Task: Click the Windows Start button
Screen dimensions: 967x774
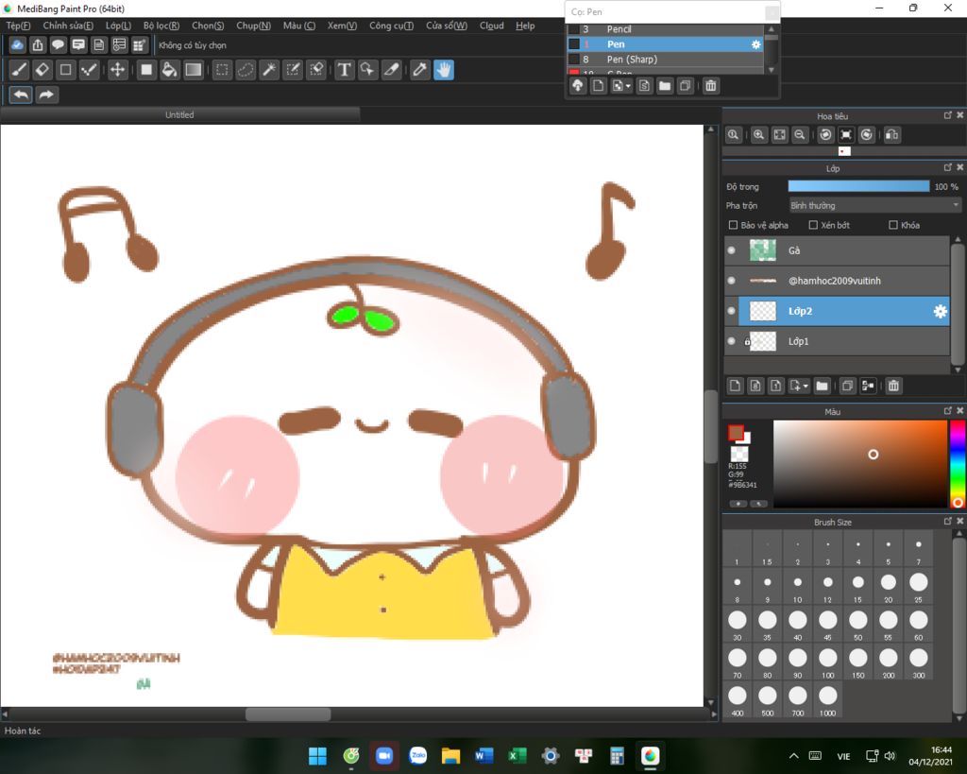Action: coord(317,755)
